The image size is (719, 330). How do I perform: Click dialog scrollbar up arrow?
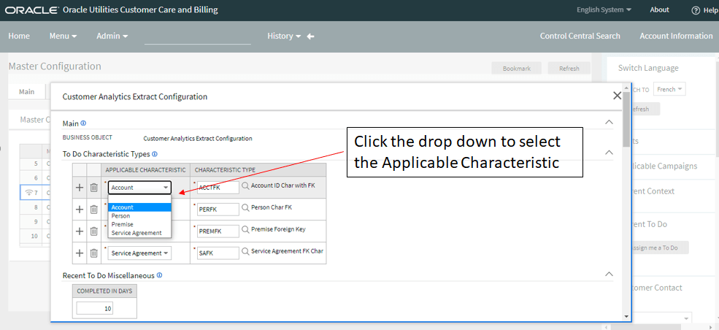point(626,87)
